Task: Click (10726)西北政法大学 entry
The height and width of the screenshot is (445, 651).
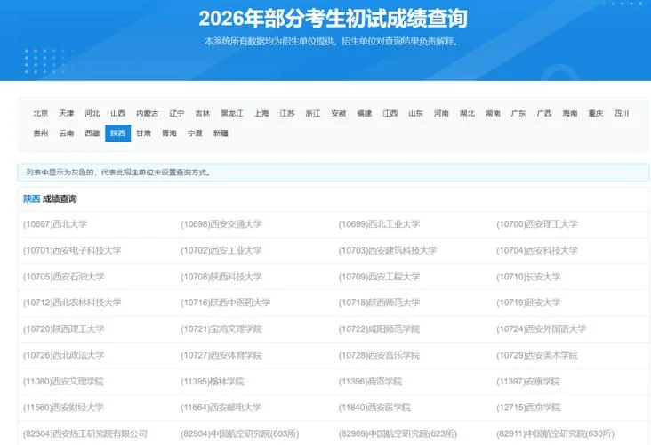Action: pos(63,355)
